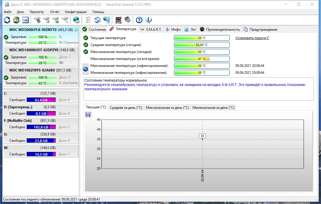Click green health check icon for WDC WD1002FBYS
Screen dimensions: 321x204
(6, 77)
